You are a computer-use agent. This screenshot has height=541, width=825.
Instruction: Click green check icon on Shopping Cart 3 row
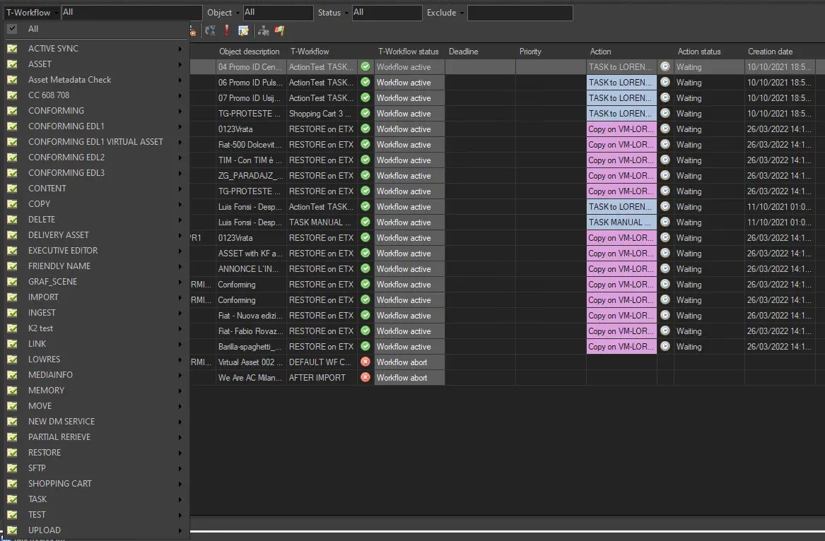[365, 113]
